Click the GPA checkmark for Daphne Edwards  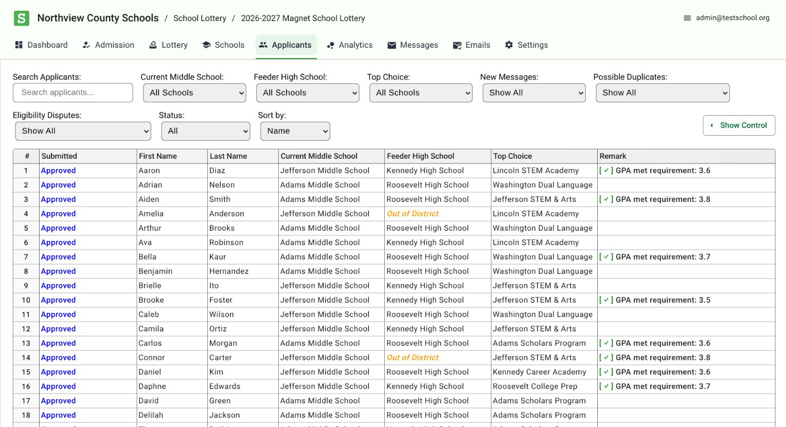[x=606, y=386]
